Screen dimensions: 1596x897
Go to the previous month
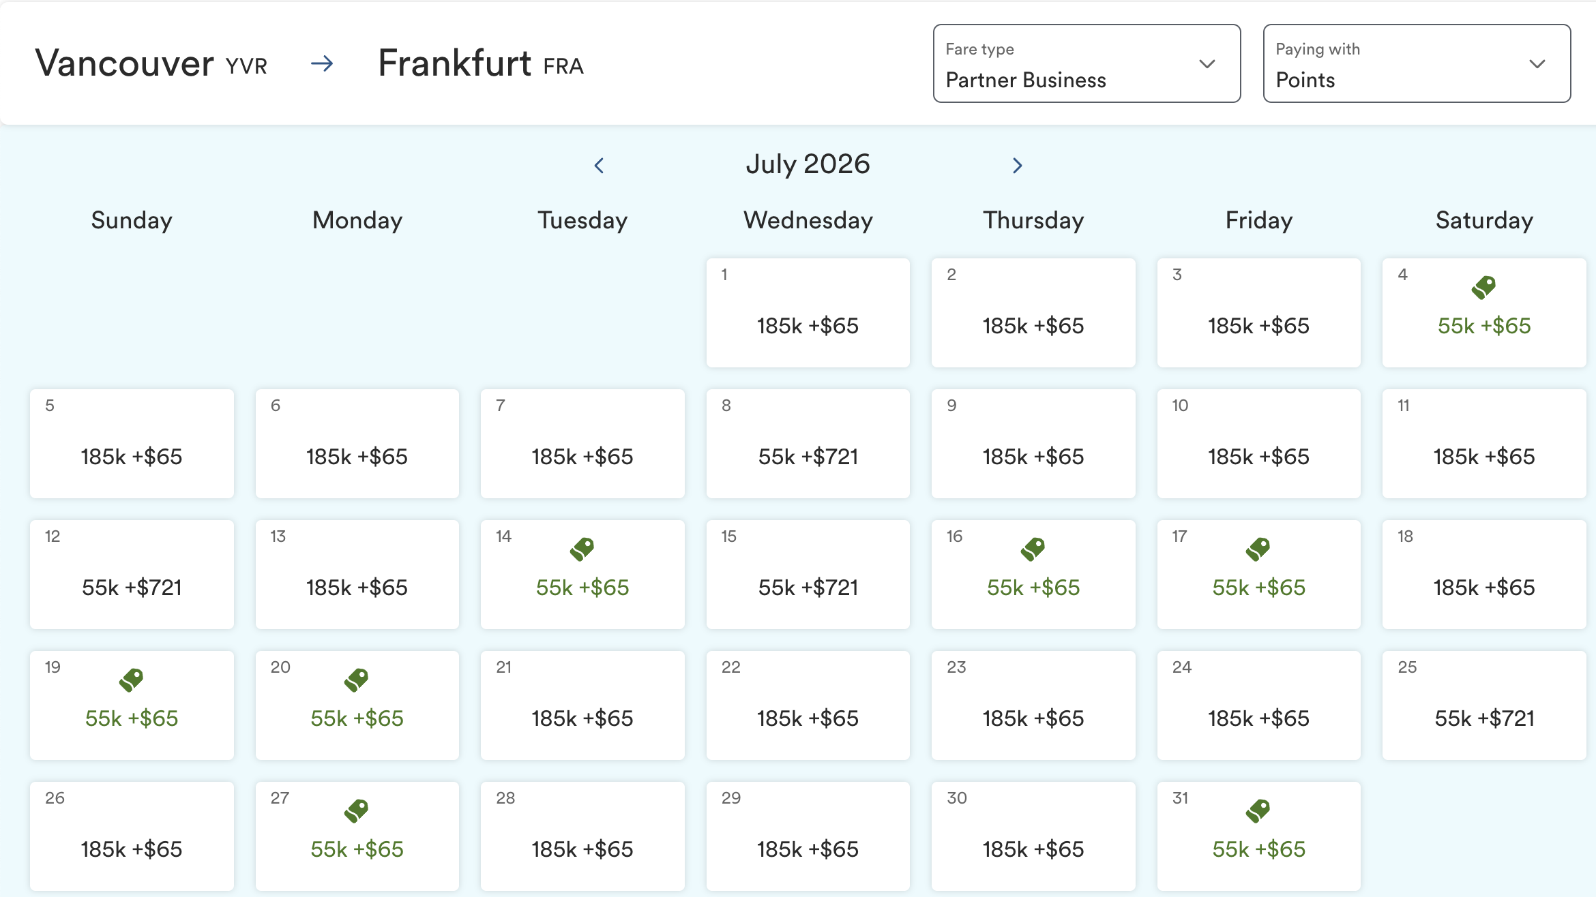tap(599, 166)
